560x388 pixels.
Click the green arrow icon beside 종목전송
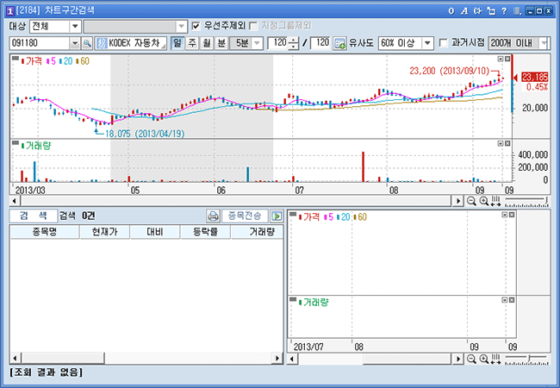[x=277, y=216]
